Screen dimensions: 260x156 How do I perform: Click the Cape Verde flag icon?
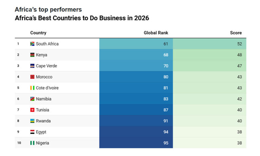tap(32, 66)
